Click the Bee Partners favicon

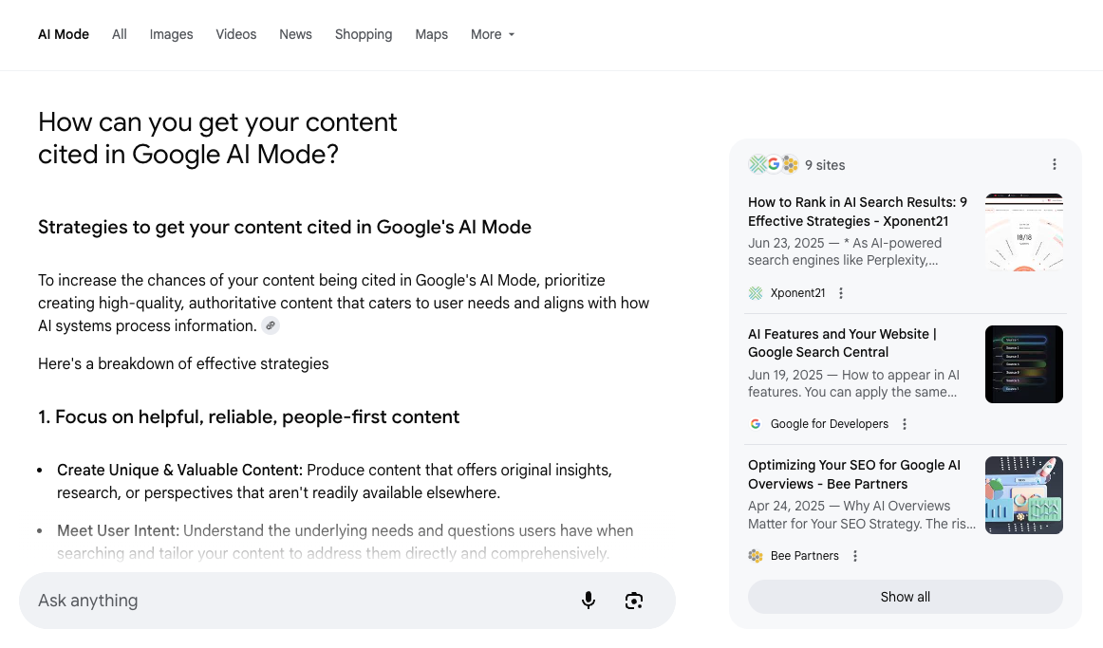(756, 556)
